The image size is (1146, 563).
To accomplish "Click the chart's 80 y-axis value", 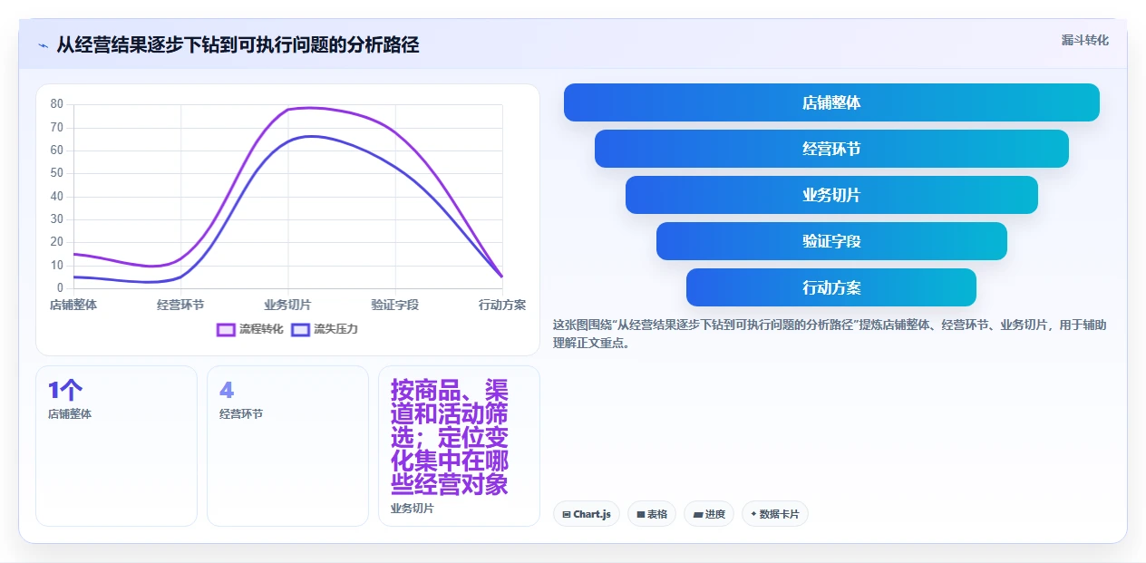I will click(56, 104).
